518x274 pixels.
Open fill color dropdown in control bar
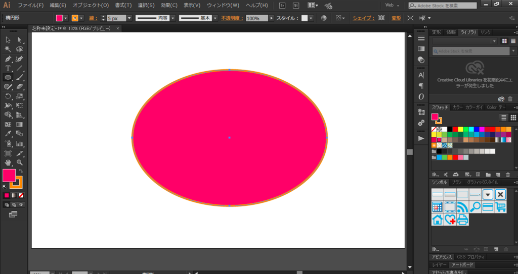[x=66, y=18]
